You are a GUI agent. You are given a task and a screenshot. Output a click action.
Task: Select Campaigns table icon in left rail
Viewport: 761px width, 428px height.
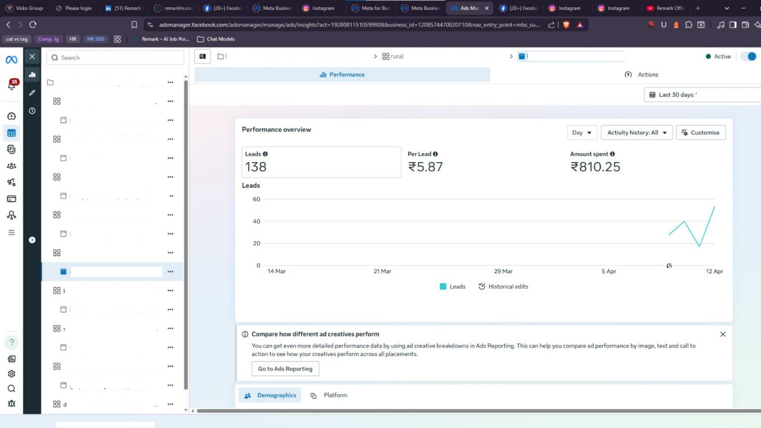11,133
